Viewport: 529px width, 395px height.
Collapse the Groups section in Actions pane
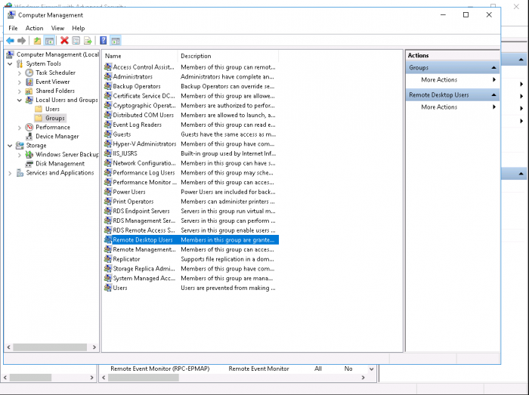[x=494, y=68]
